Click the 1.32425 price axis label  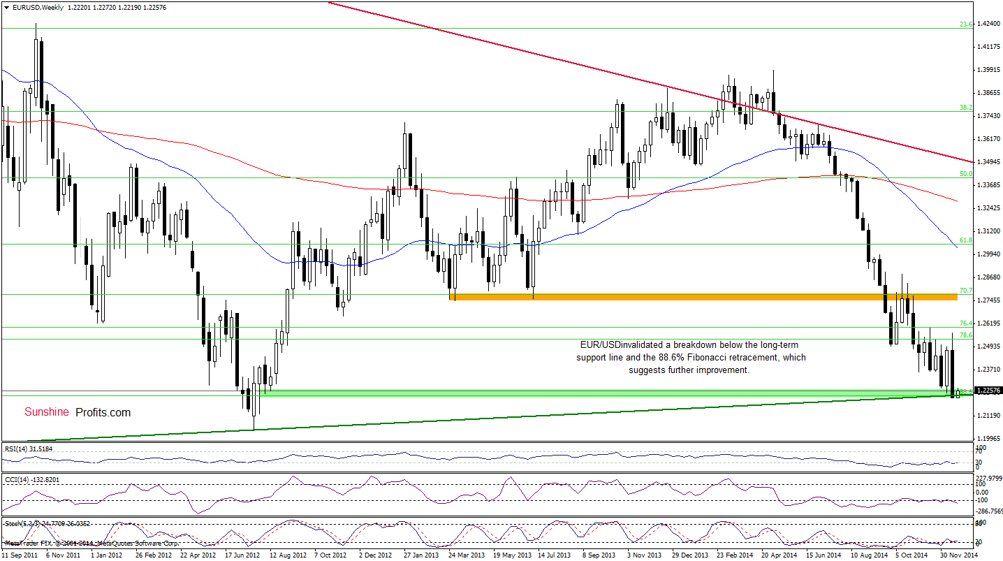click(x=988, y=208)
